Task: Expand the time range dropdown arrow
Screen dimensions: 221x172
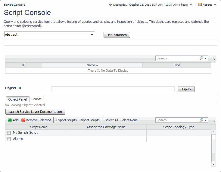Action: click(x=191, y=5)
